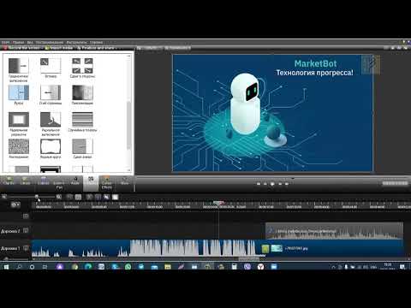Toggle lock on Дорожка 1 track

pyautogui.click(x=26, y=248)
